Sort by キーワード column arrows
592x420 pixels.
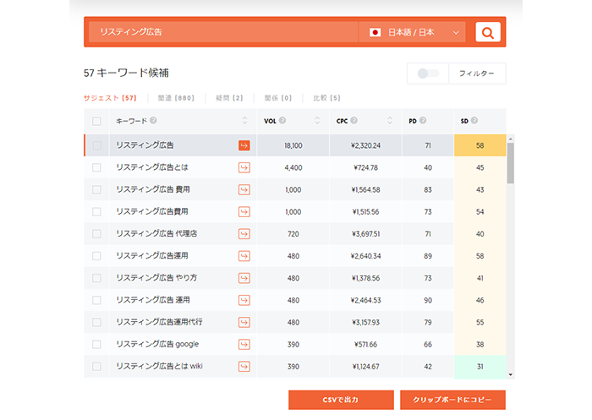click(x=244, y=120)
